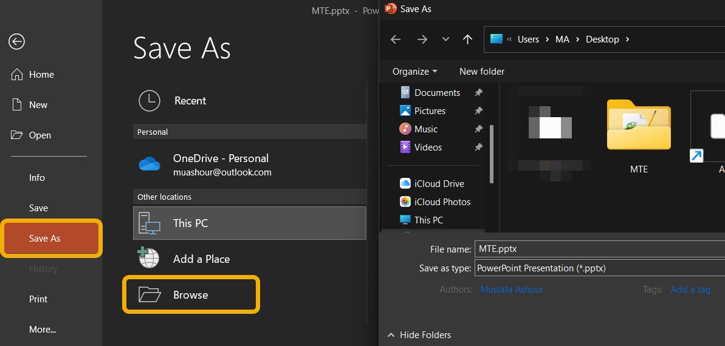Click Save in the backstage menu

click(38, 208)
